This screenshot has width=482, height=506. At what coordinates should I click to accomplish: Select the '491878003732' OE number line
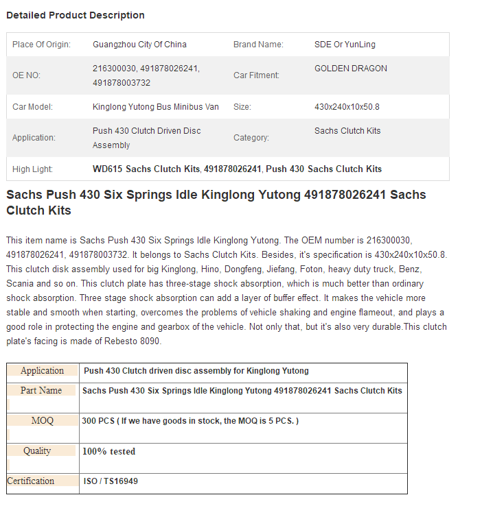(122, 83)
